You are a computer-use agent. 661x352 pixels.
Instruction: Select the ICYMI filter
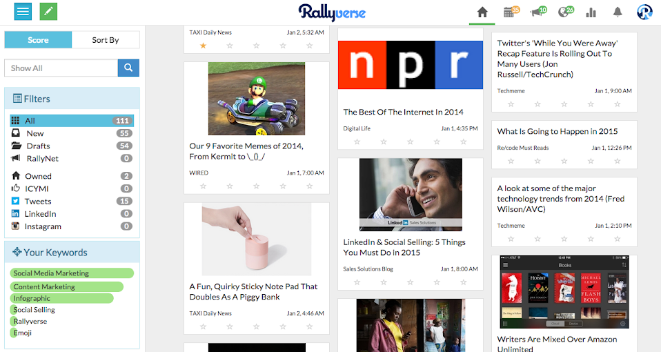(72, 188)
